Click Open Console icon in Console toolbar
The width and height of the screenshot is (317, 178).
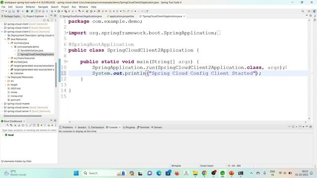[x=300, y=127]
